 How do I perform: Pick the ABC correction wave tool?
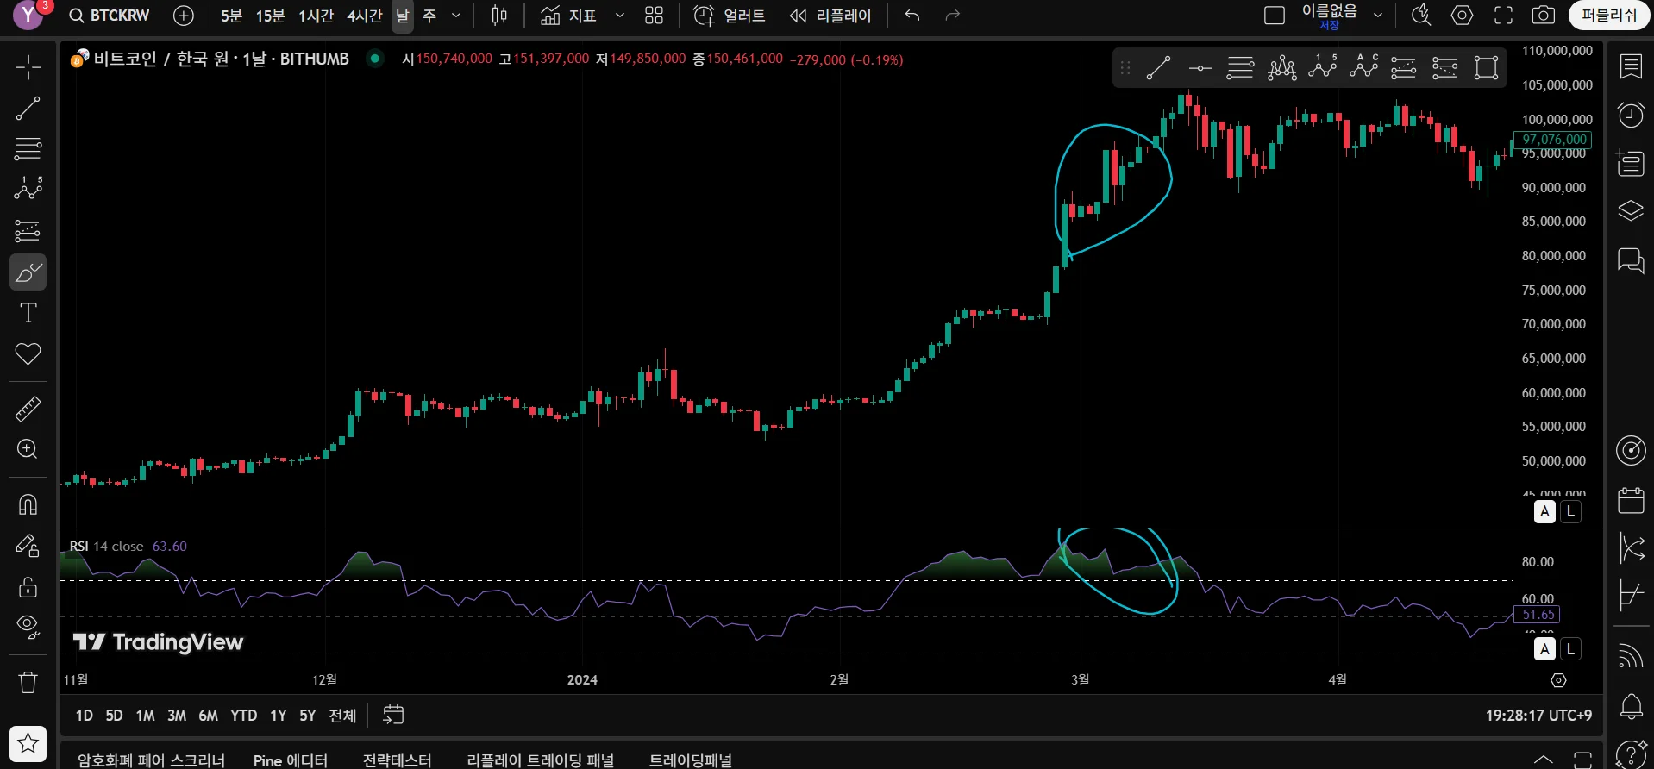coord(1363,67)
